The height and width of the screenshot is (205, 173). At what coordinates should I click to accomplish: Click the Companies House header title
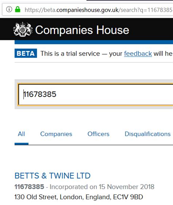coord(82,30)
